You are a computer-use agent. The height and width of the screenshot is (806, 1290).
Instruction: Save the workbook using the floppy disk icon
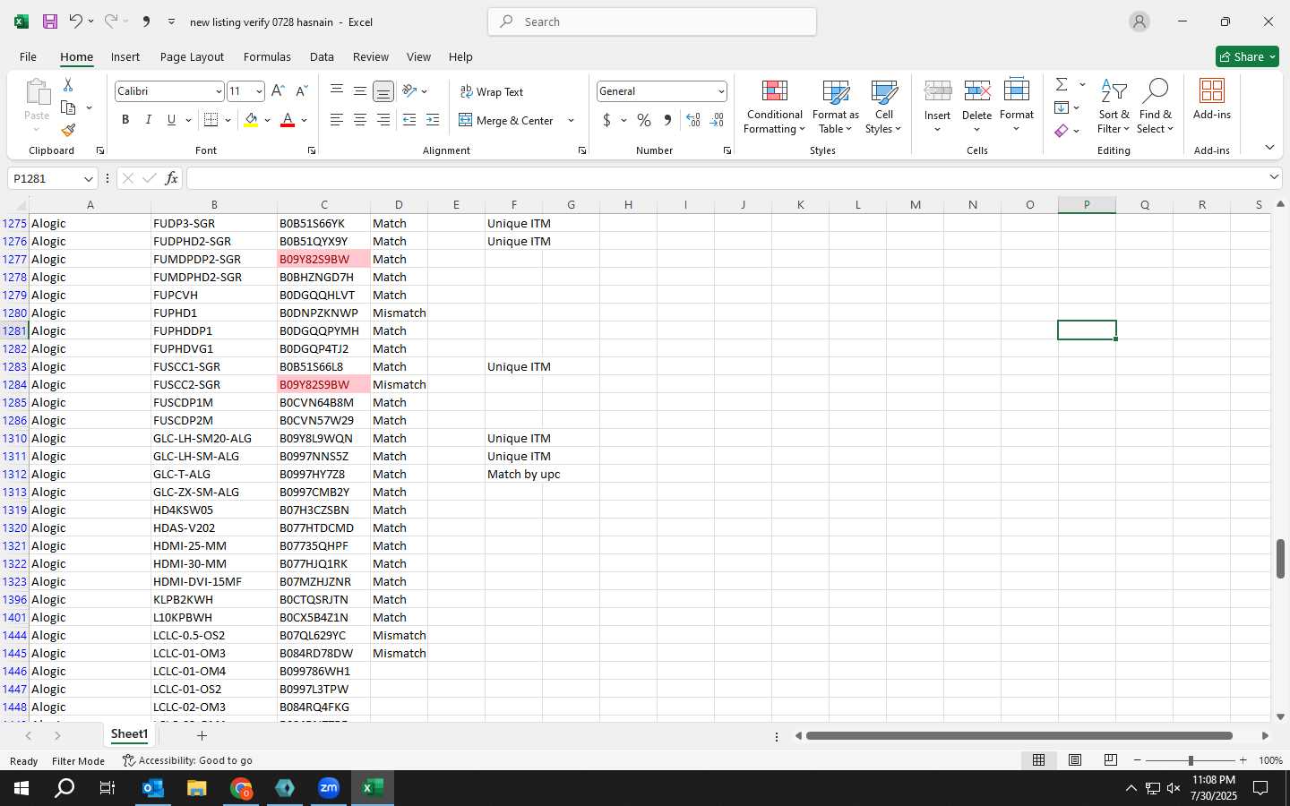click(x=50, y=21)
